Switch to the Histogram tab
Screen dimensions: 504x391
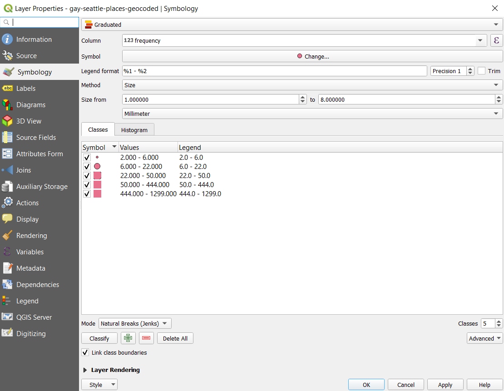pos(134,130)
